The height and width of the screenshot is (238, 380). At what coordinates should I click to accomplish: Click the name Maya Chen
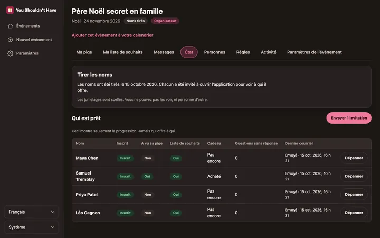(87, 158)
